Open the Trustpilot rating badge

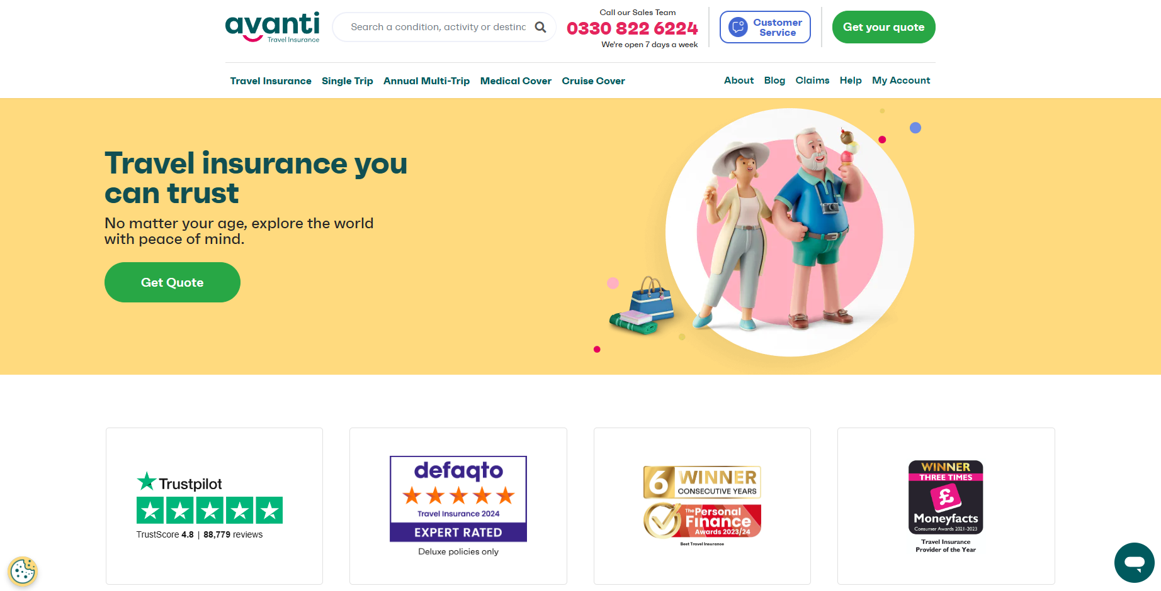(210, 505)
